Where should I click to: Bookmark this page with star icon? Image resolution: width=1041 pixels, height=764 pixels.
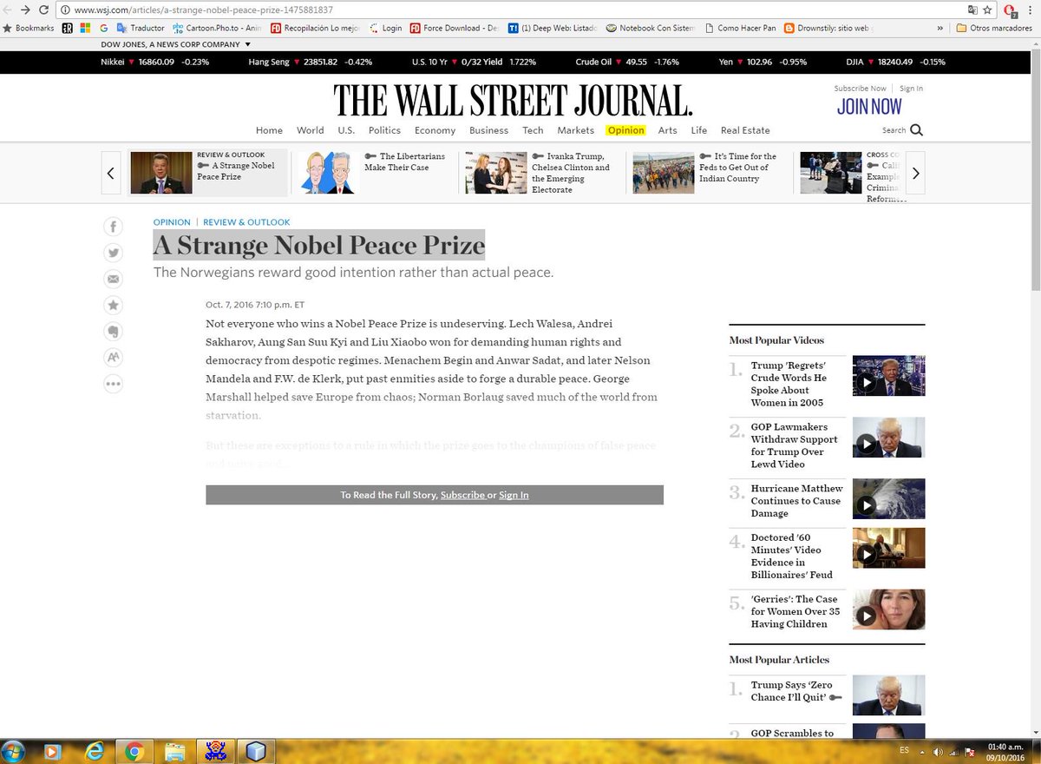click(987, 10)
